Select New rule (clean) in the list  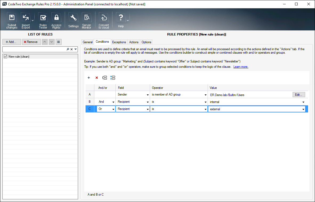tap(40, 57)
